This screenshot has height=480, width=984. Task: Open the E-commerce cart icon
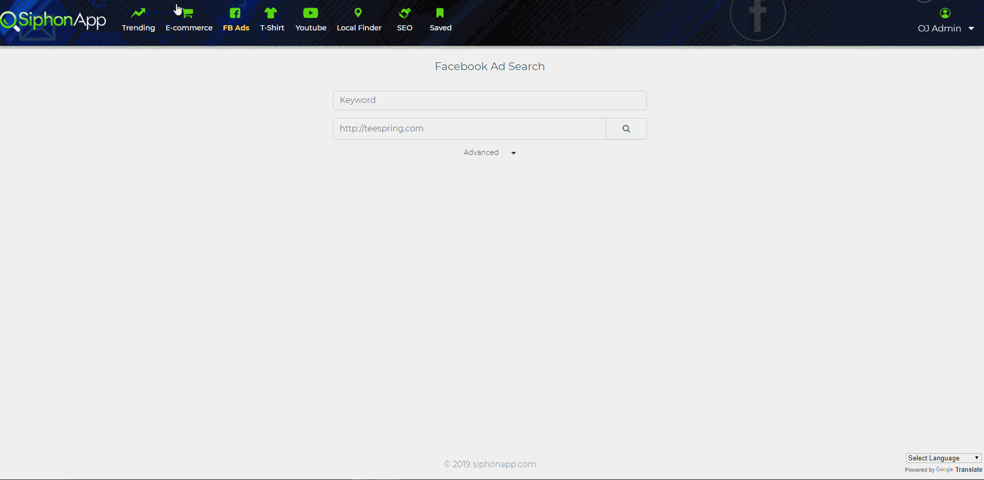[188, 13]
